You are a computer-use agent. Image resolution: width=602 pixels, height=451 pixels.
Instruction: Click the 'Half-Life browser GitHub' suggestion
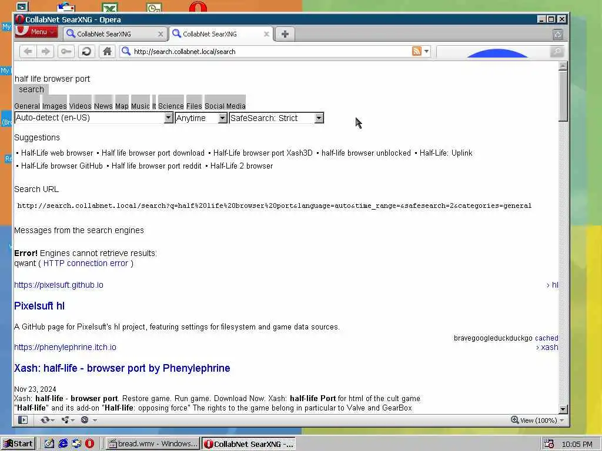pyautogui.click(x=62, y=166)
